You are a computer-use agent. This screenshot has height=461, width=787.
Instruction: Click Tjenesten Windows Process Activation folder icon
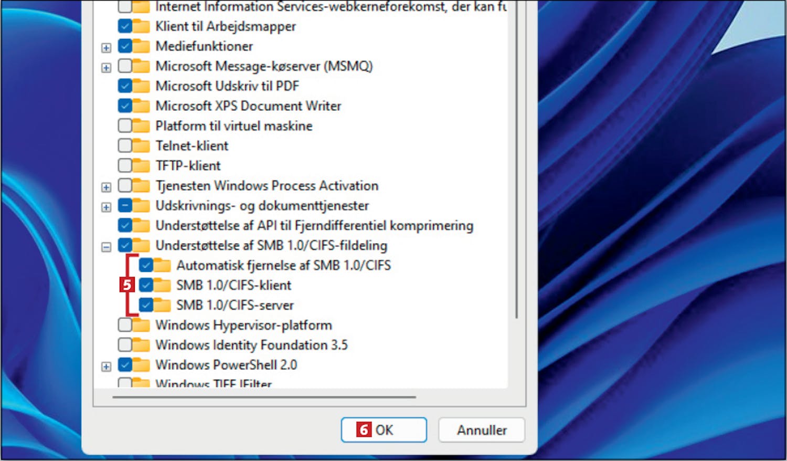(x=141, y=185)
